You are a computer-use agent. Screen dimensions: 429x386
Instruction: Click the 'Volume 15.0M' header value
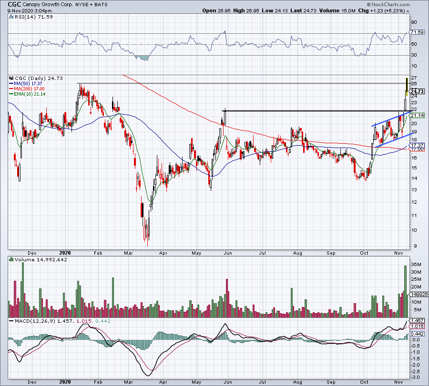[337, 10]
